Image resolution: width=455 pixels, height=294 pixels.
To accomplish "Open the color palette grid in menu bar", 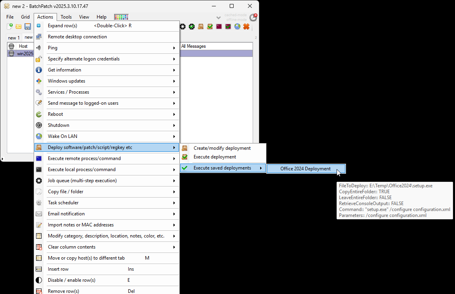I will point(121,17).
